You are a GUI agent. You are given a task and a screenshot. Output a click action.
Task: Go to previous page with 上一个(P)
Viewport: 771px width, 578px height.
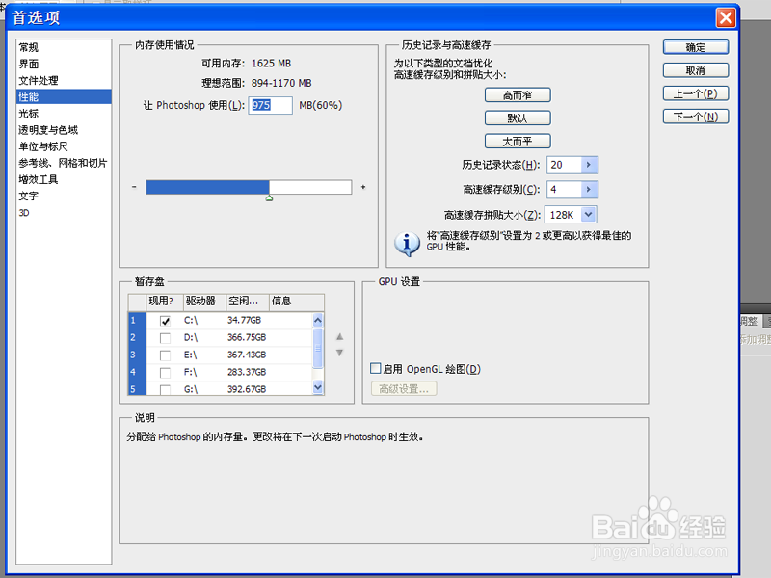click(x=695, y=93)
